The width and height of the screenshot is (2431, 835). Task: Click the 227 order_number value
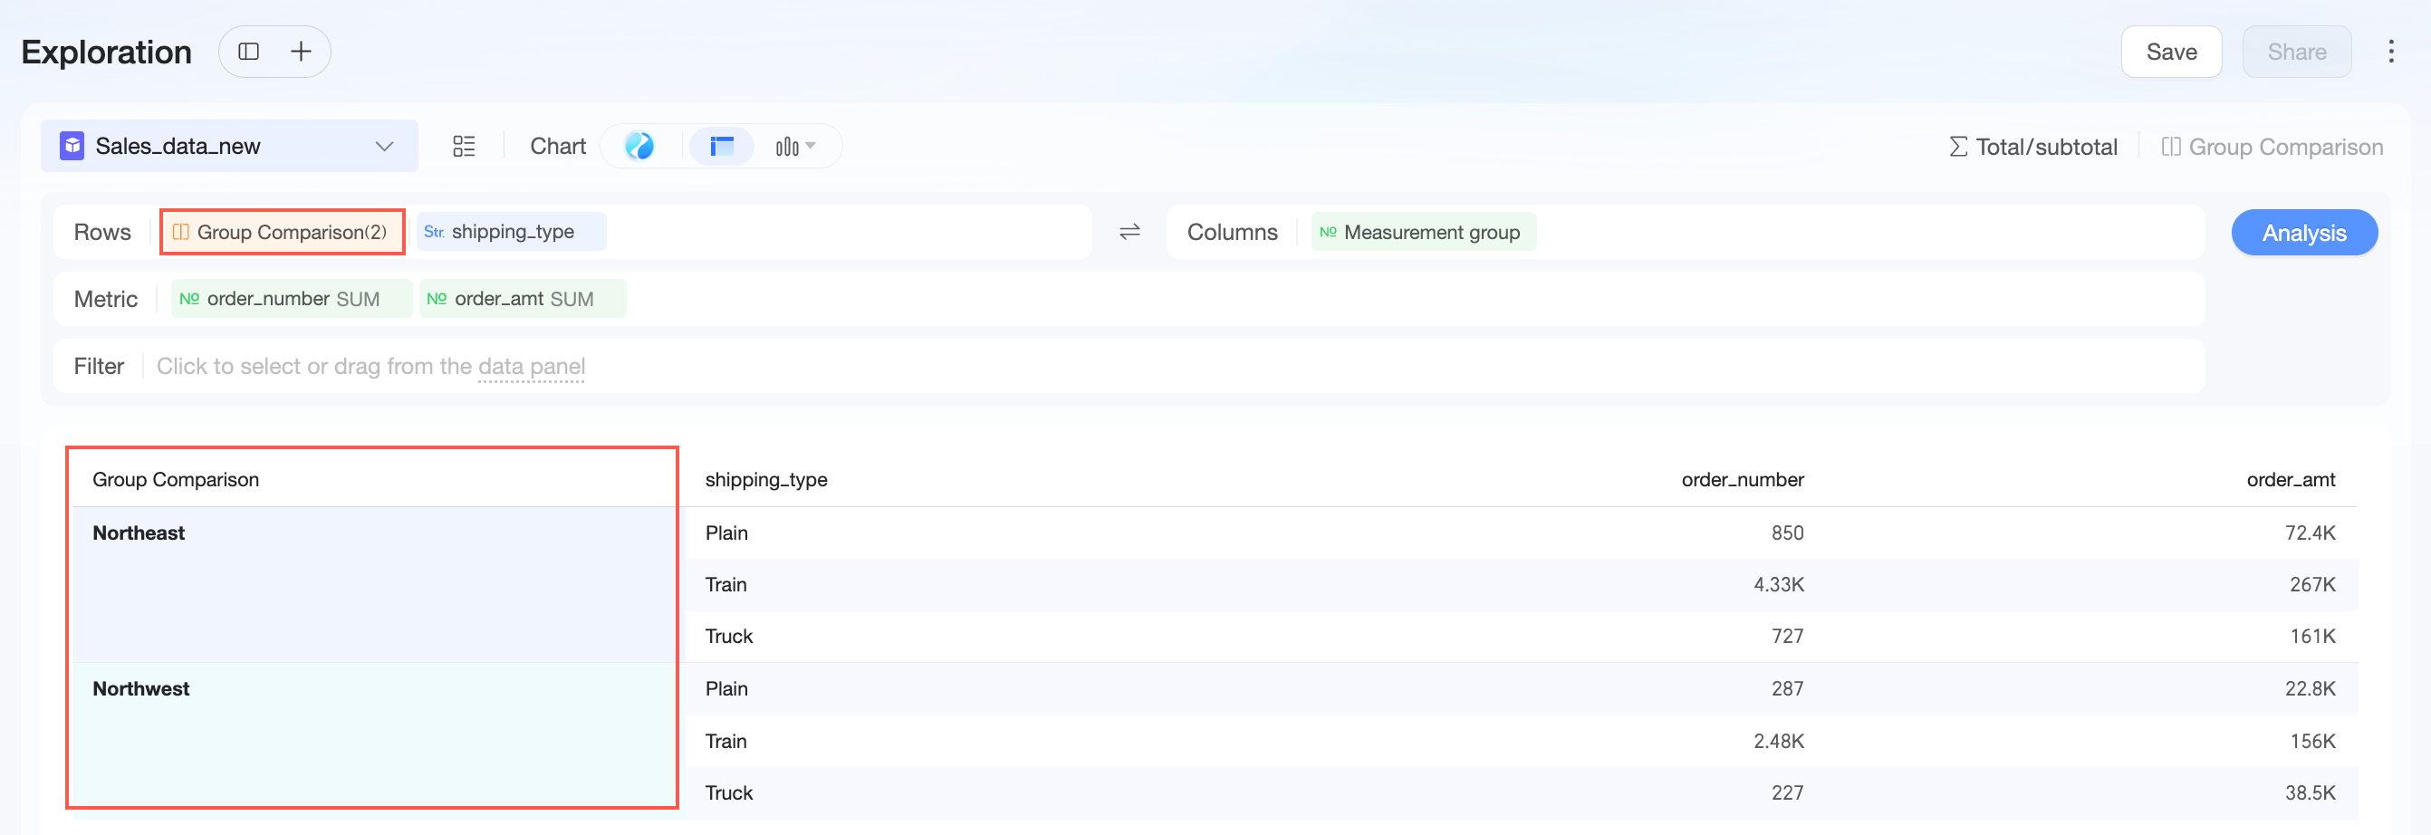tap(1786, 793)
